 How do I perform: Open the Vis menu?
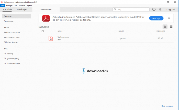point(16,5)
